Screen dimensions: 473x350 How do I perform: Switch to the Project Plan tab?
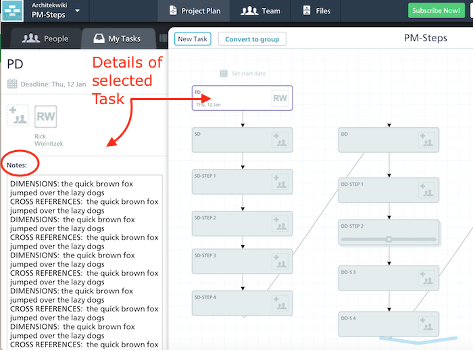[196, 11]
